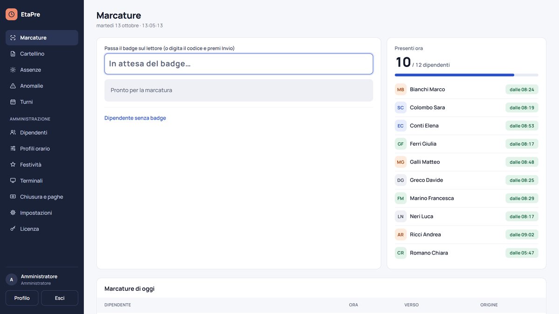The image size is (559, 314).
Task: Click the ORA column header
Action: [x=354, y=305]
